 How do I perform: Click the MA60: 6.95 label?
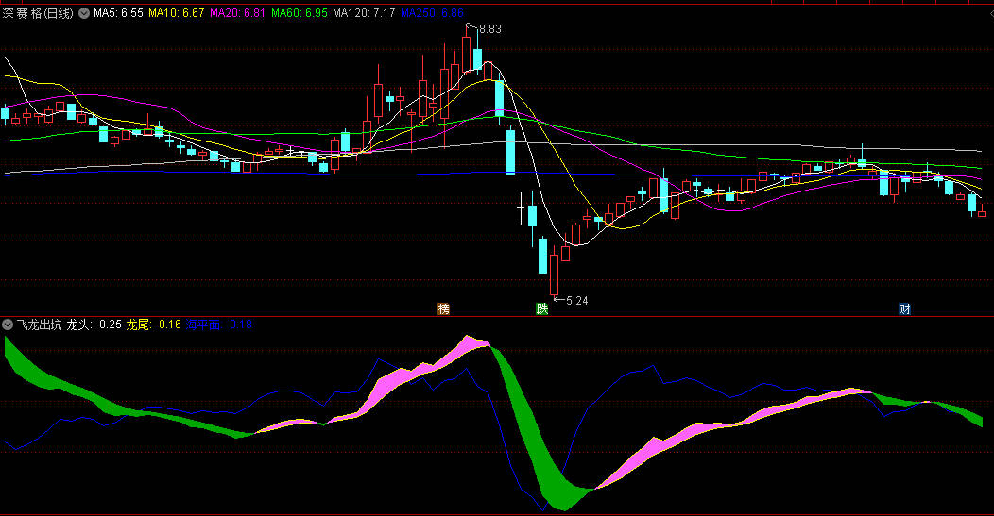pyautogui.click(x=300, y=13)
